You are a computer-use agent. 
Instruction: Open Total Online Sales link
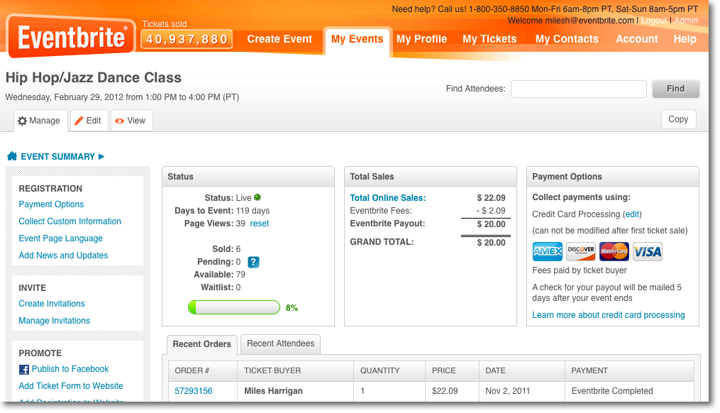pos(387,198)
